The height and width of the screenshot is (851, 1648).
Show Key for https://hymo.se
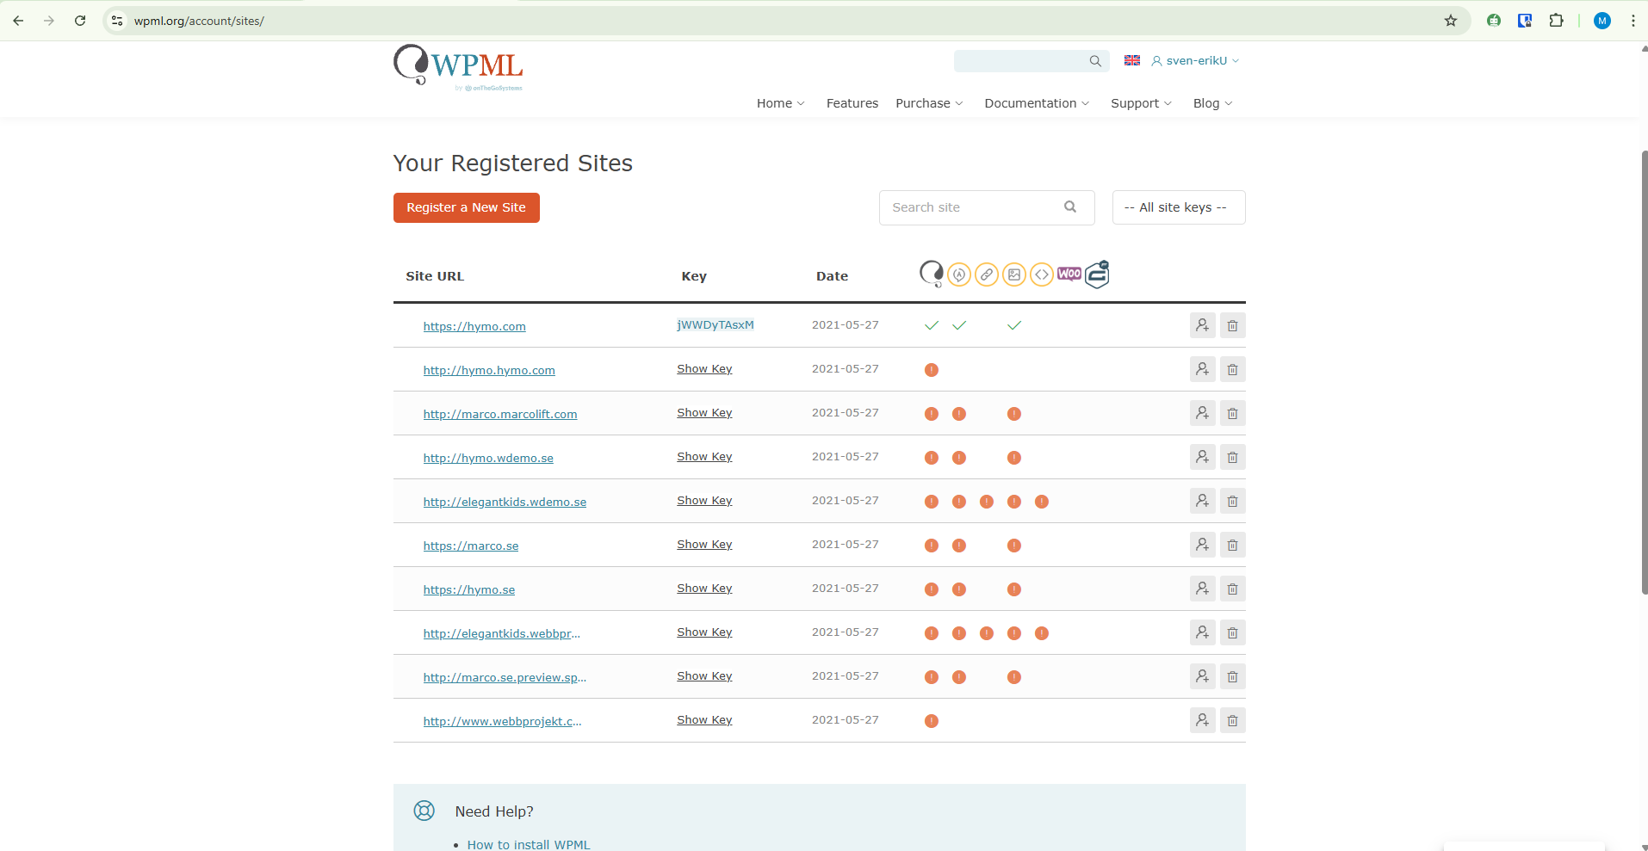704,589
